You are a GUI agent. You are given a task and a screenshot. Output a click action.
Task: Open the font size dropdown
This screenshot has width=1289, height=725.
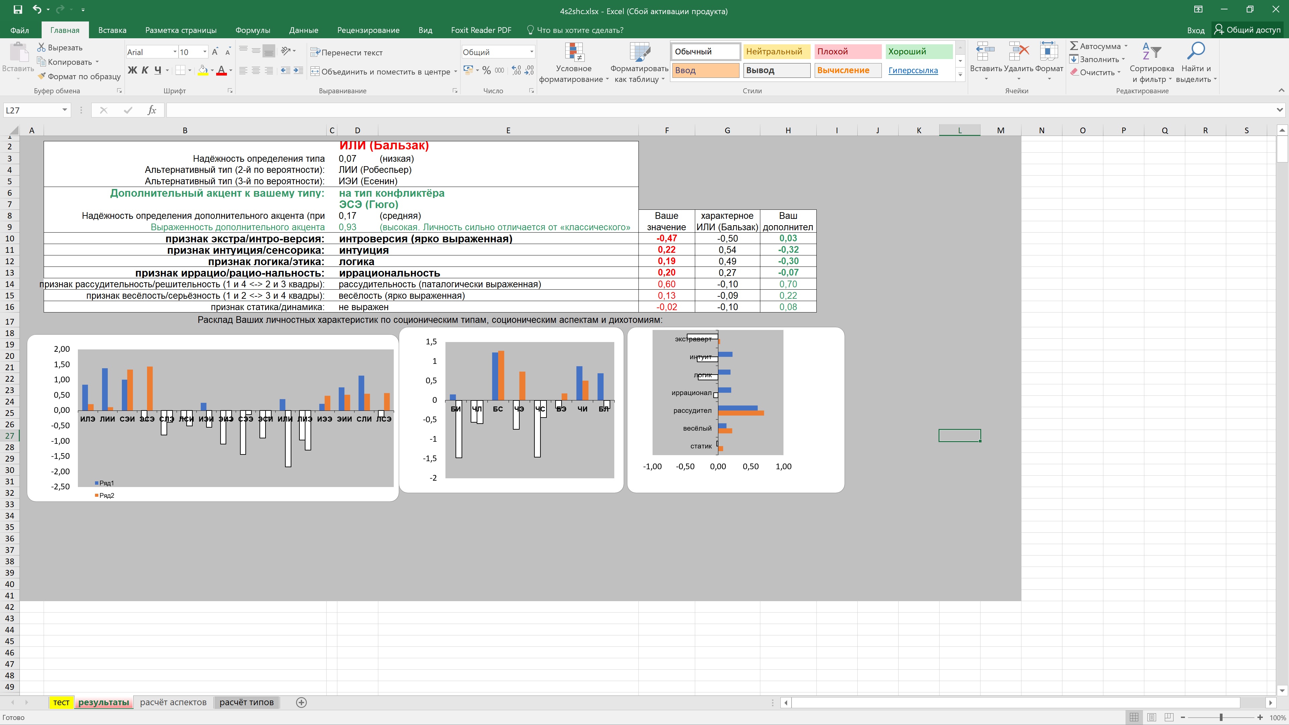(205, 52)
